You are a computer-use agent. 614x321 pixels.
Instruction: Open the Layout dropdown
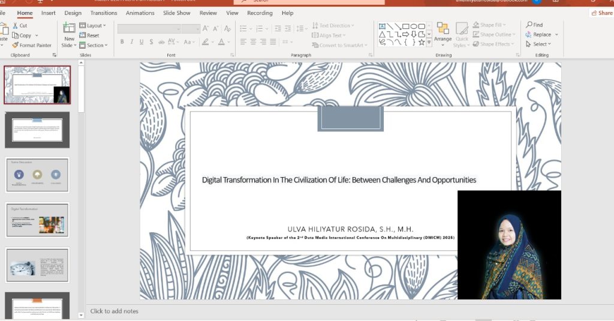(93, 26)
